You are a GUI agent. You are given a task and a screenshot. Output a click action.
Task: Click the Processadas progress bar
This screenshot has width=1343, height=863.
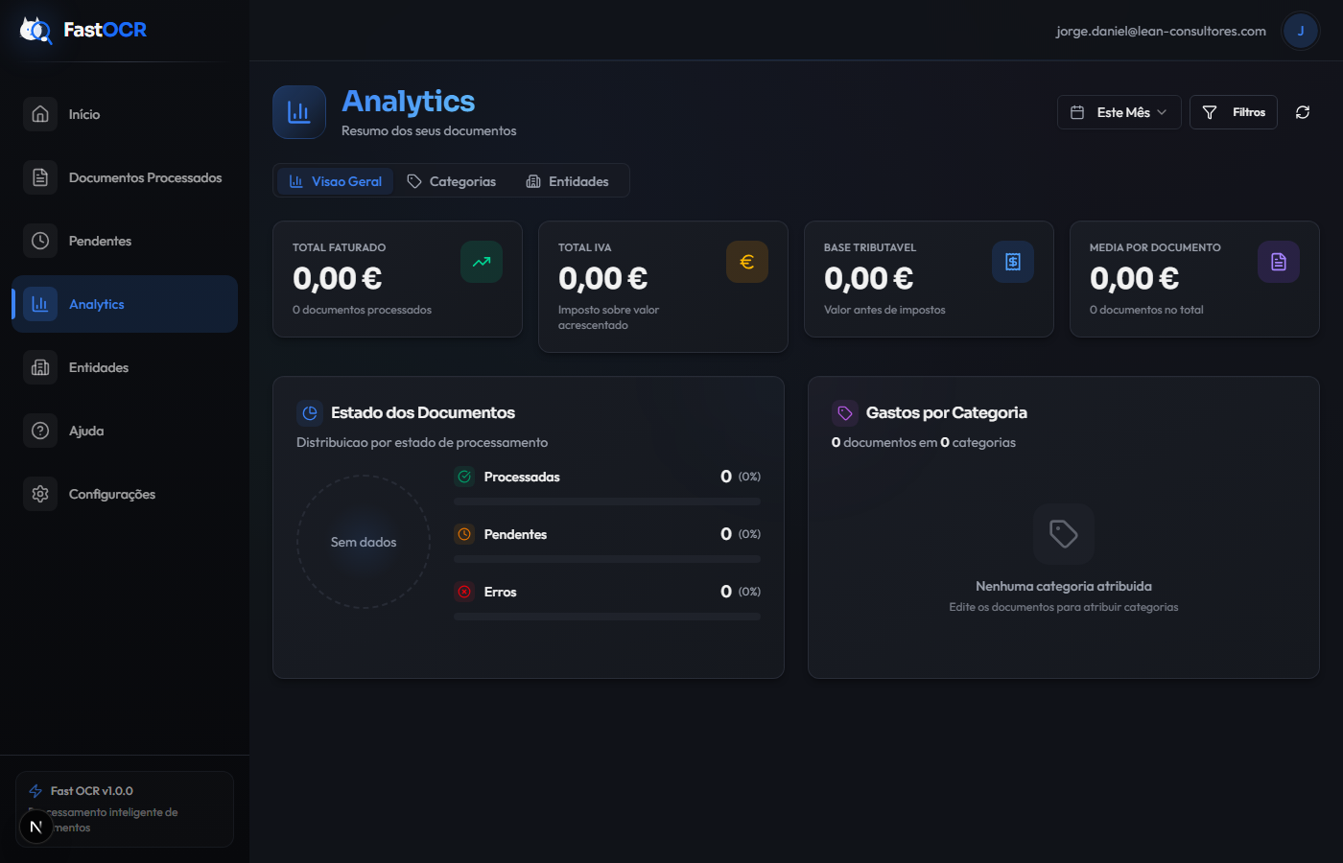[606, 500]
